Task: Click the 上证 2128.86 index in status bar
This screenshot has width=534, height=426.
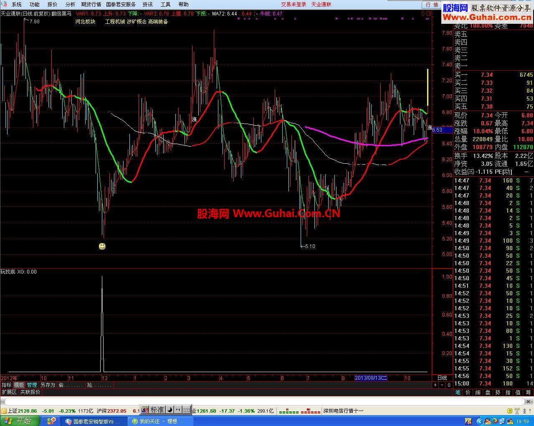Action: [22, 411]
